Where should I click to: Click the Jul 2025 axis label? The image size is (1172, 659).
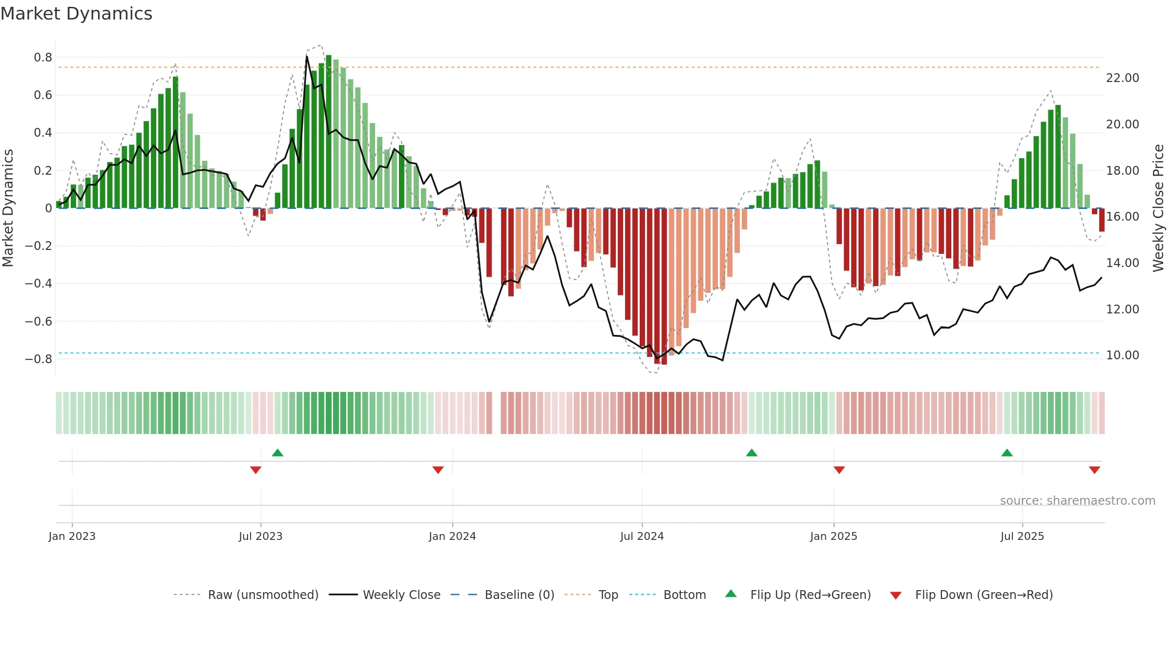pos(1023,536)
